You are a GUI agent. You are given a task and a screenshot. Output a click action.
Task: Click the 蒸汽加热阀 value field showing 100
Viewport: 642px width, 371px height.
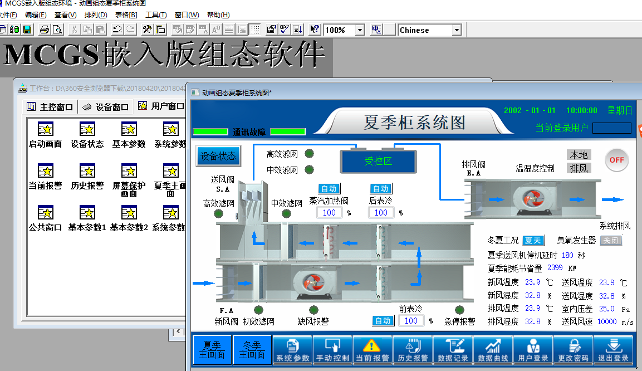(329, 212)
